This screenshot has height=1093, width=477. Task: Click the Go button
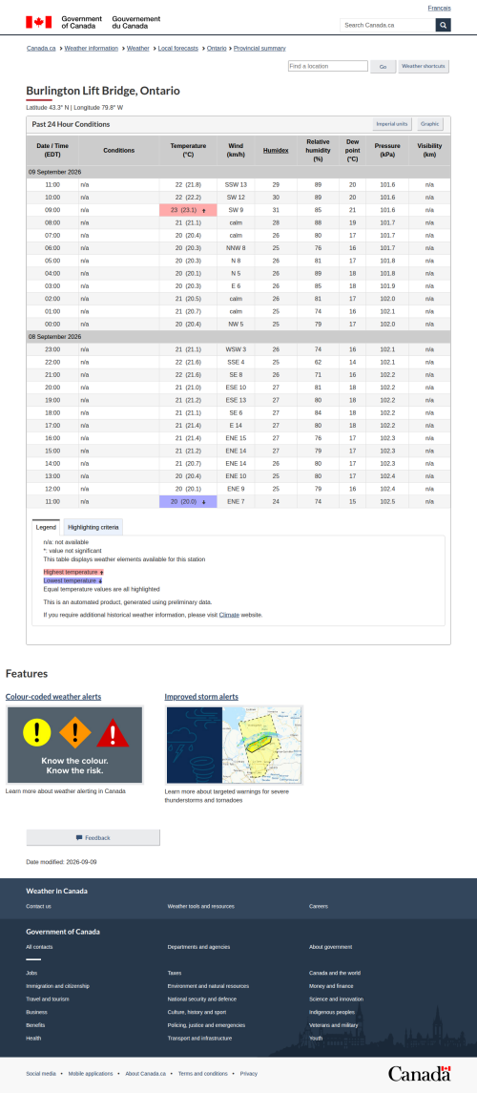coord(383,66)
